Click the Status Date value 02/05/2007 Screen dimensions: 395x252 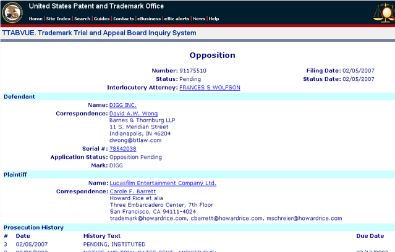coord(359,79)
